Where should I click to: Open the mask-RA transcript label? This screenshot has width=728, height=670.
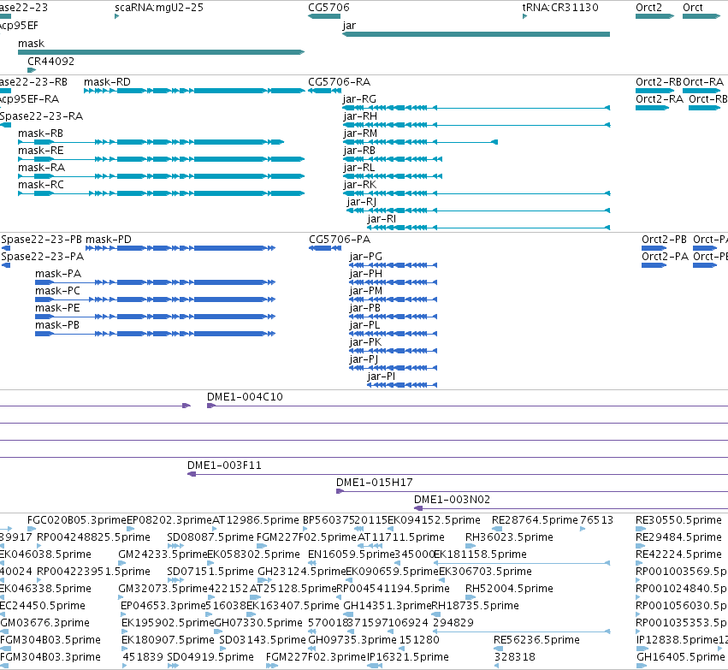point(41,168)
